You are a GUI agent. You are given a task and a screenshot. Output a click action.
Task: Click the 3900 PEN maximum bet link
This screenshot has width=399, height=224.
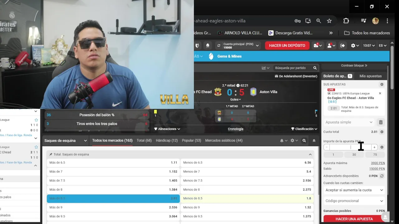pos(378,163)
